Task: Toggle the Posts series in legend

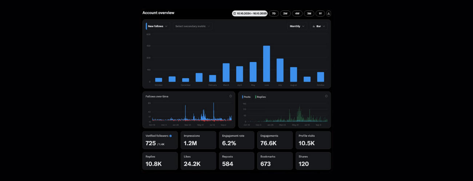Action: [x=247, y=97]
